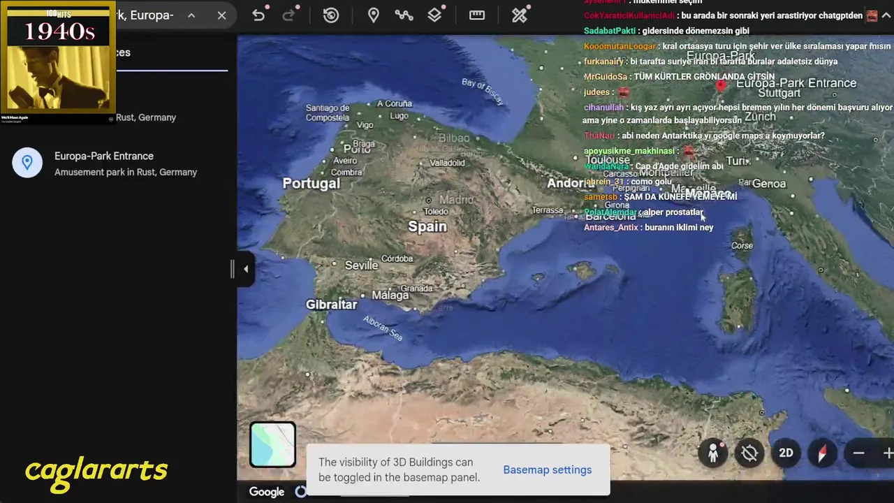Viewport: 894px width, 503px height.
Task: Click chat username 'SadabatPakti'
Action: (x=610, y=31)
